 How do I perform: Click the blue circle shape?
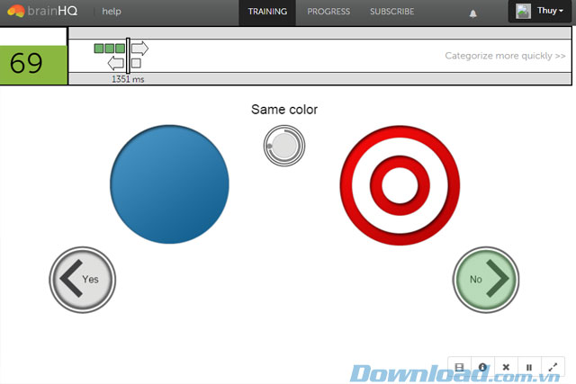[170, 184]
